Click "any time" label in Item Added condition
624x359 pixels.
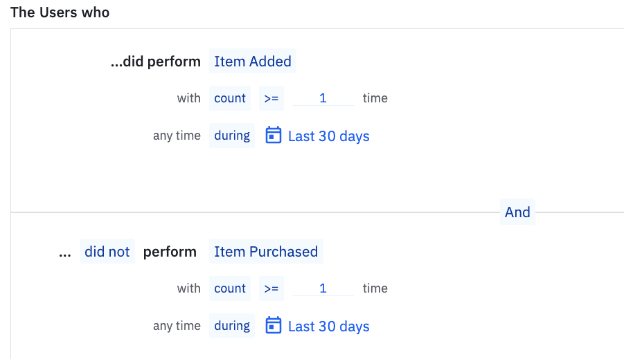pyautogui.click(x=177, y=136)
